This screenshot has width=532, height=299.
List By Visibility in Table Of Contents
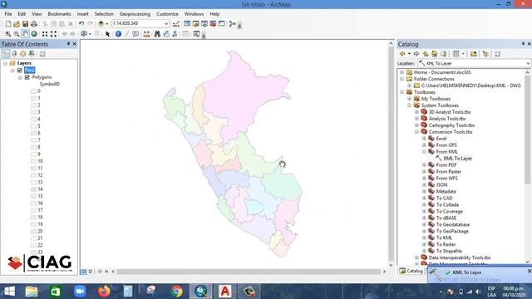tap(22, 53)
